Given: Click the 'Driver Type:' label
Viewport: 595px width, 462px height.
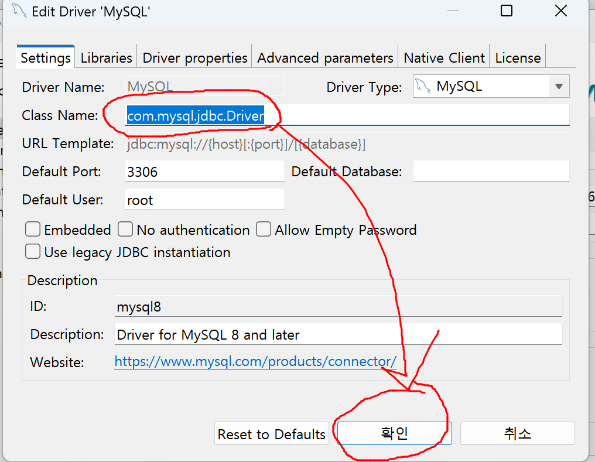Looking at the screenshot, I should (x=364, y=88).
